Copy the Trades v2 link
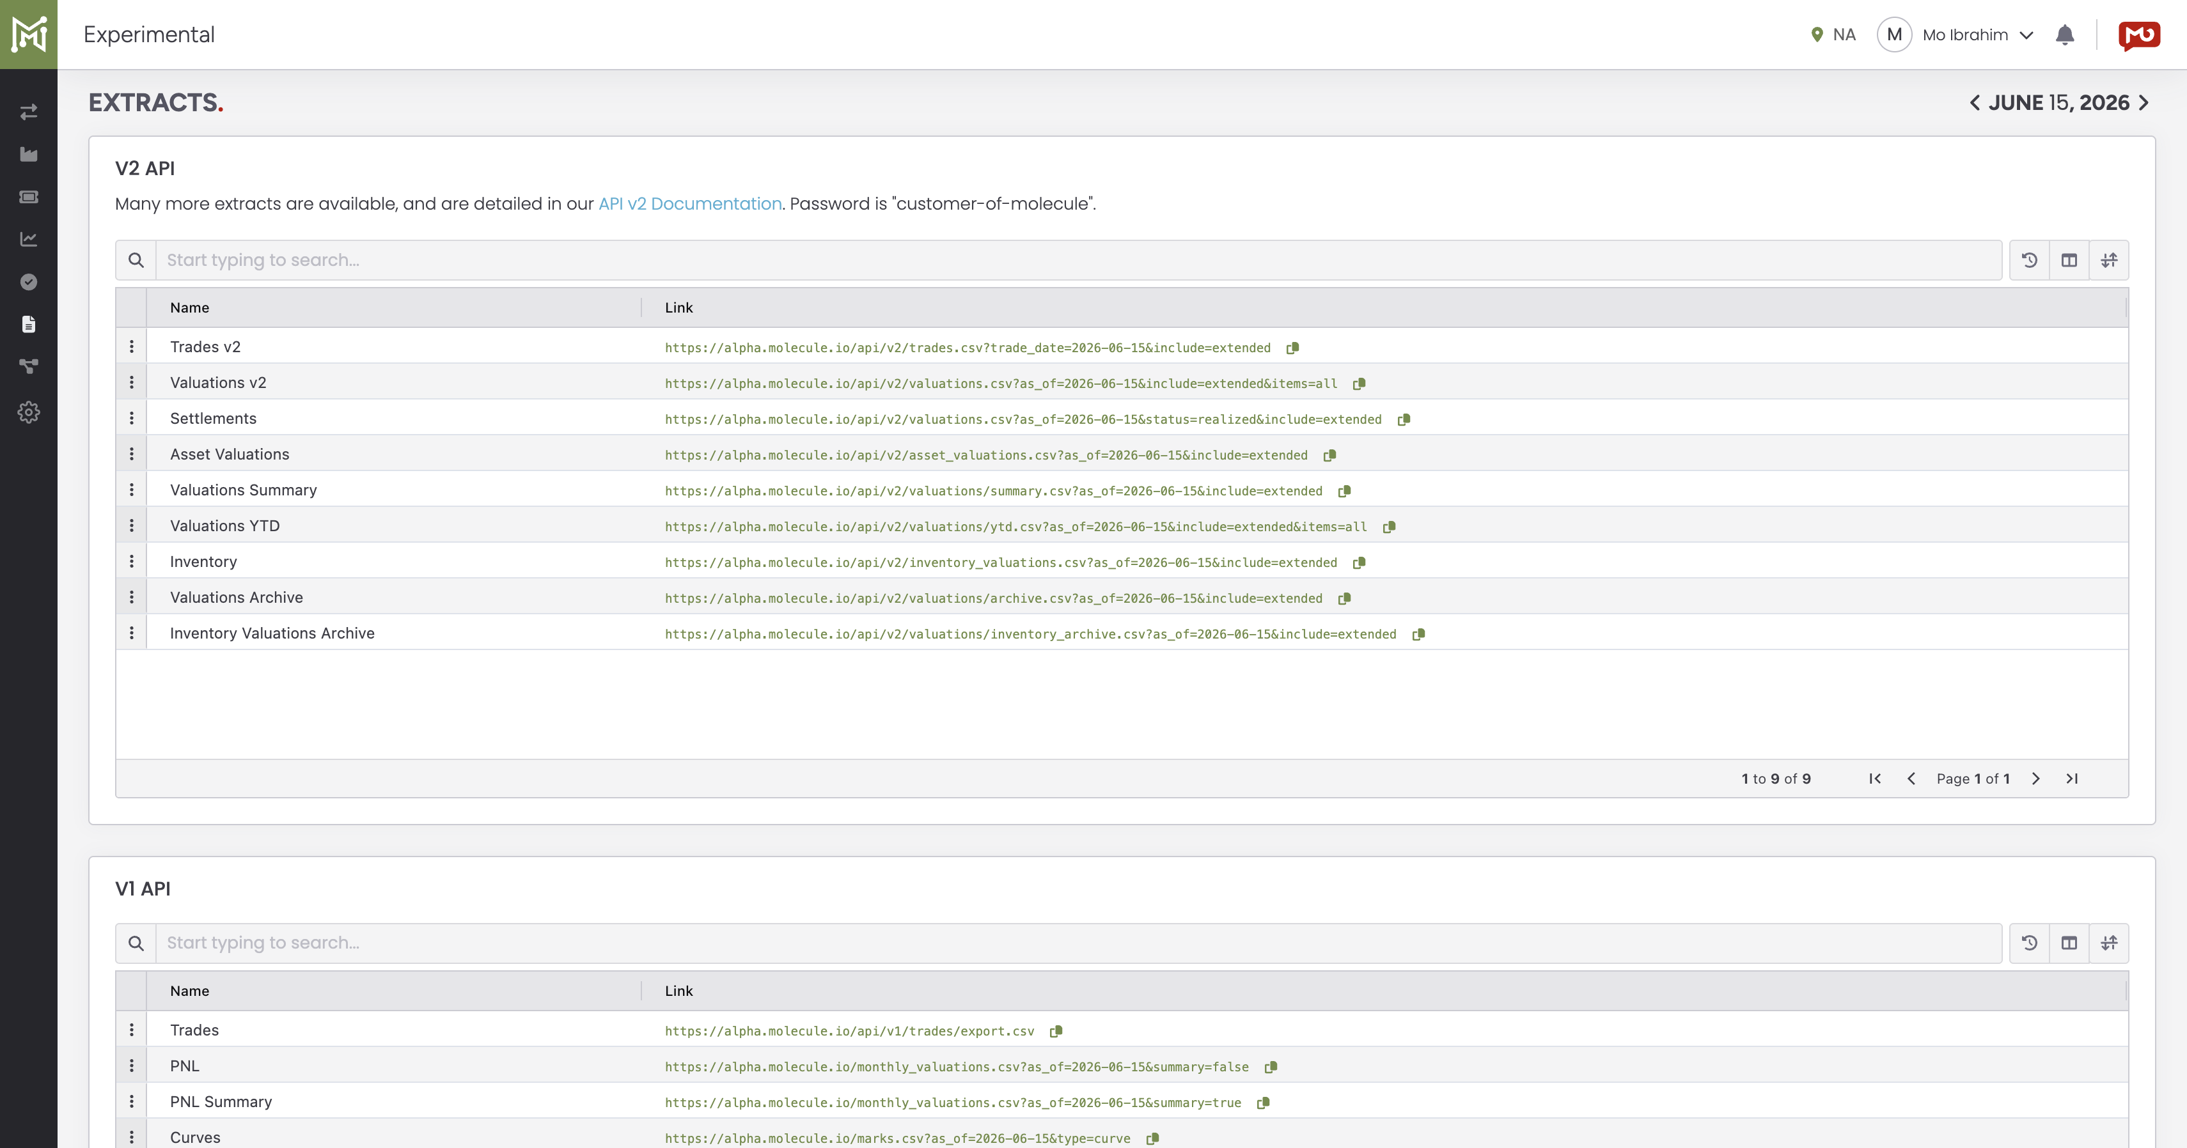The width and height of the screenshot is (2187, 1148). [1292, 348]
